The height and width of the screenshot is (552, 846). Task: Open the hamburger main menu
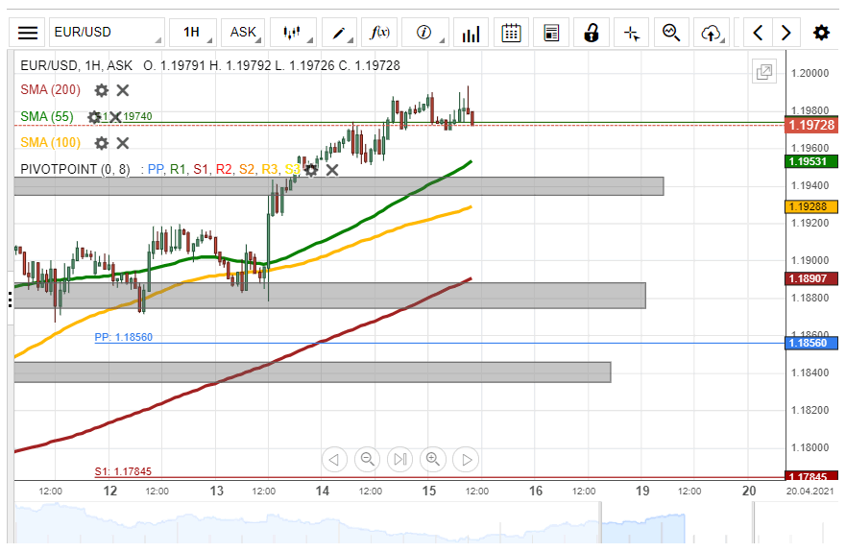coord(28,33)
